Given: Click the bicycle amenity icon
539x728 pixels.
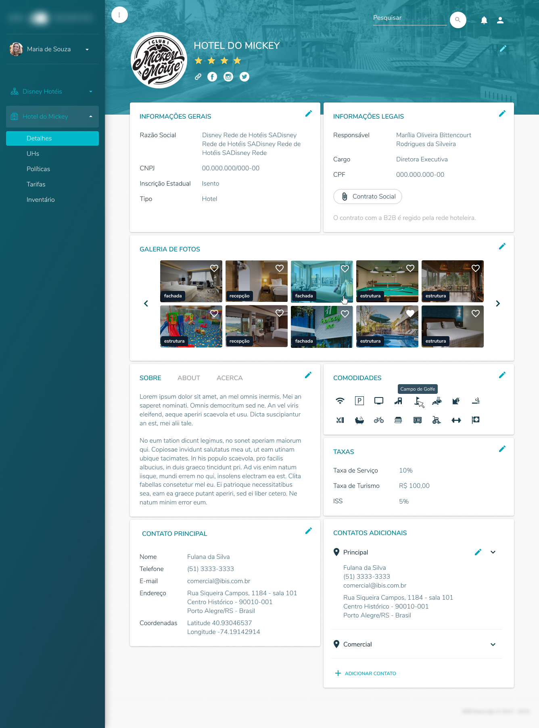Looking at the screenshot, I should pos(379,420).
